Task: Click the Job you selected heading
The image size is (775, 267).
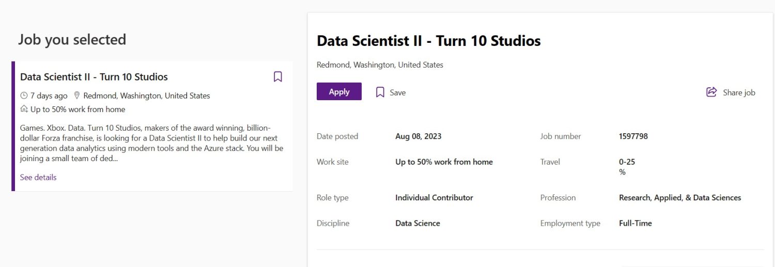Action: tap(72, 39)
